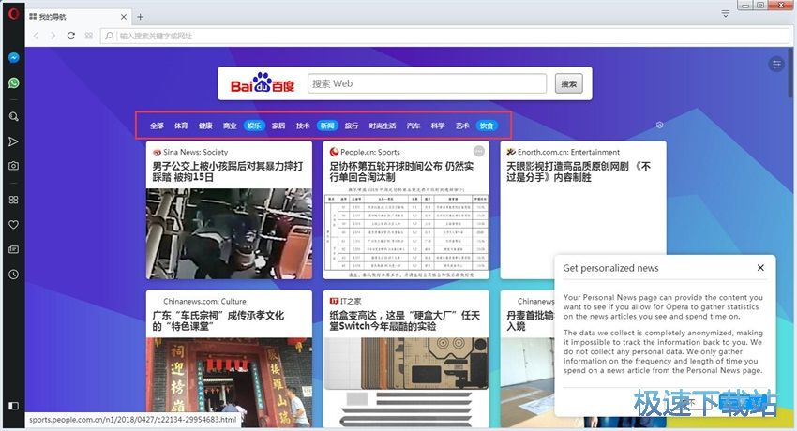The width and height of the screenshot is (797, 431).
Task: Select the 科学 news category
Action: pos(438,126)
